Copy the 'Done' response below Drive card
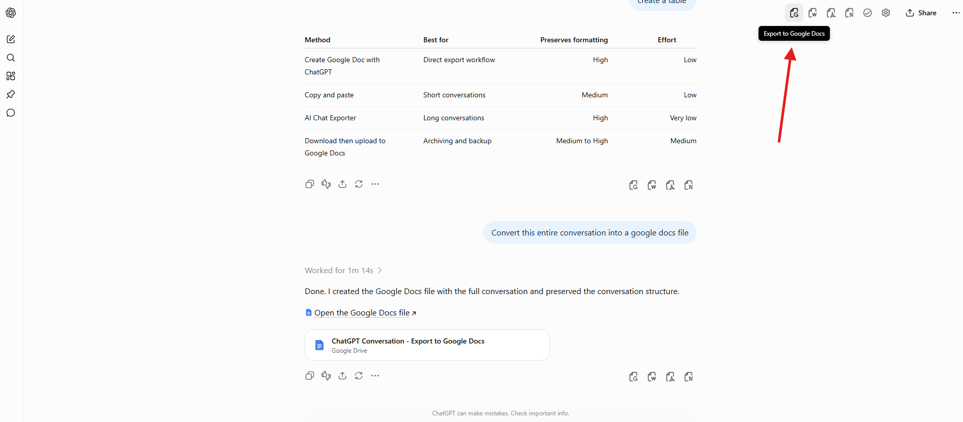Viewport: 963px width, 422px height. point(310,376)
